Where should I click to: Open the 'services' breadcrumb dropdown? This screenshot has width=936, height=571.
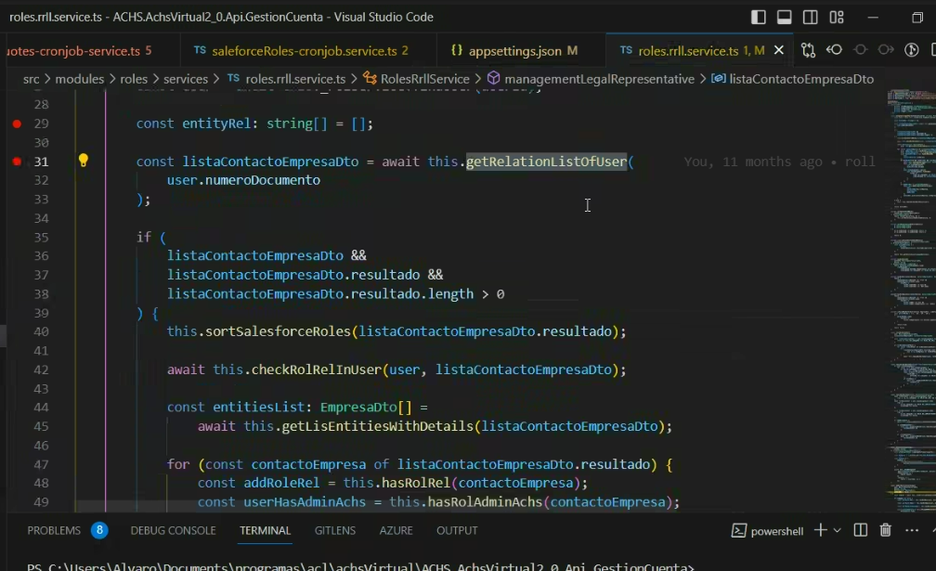(x=186, y=79)
